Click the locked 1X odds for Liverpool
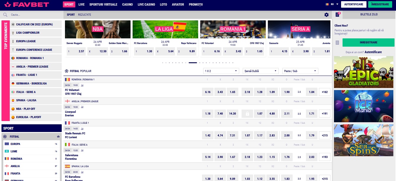This screenshot has height=181, width=396. point(247,114)
